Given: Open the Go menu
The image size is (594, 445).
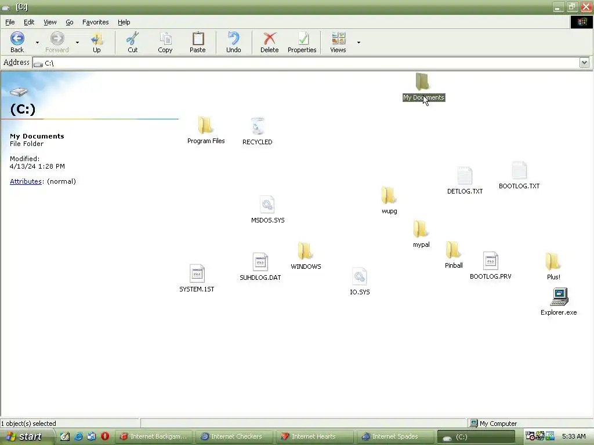Looking at the screenshot, I should tap(70, 22).
